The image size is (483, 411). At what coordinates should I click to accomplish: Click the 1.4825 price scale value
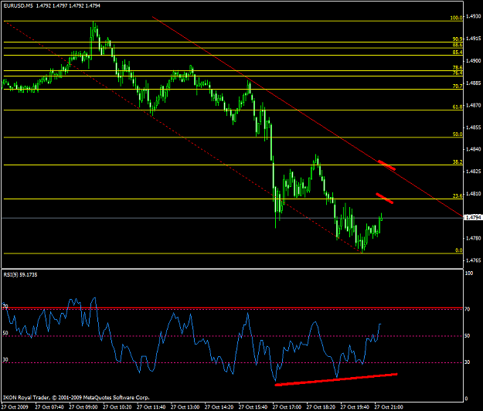tap(474, 172)
